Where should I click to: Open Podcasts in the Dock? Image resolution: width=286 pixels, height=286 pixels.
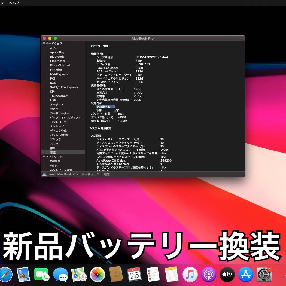(x=209, y=275)
